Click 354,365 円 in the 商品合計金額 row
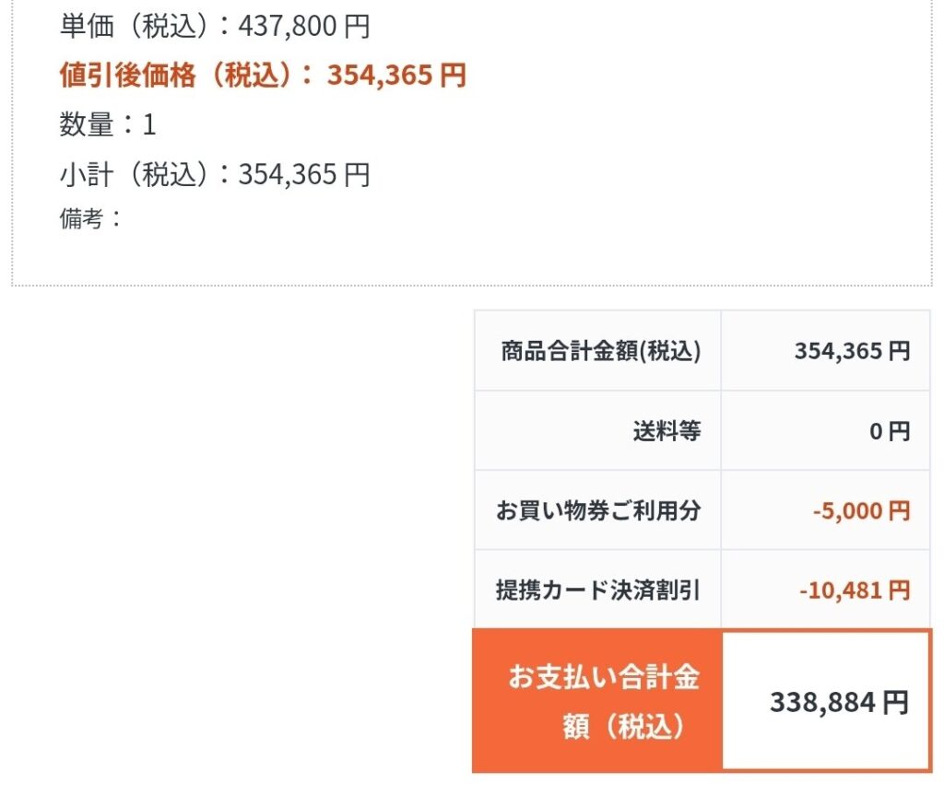Screen dimensions: 944x795 (852, 351)
